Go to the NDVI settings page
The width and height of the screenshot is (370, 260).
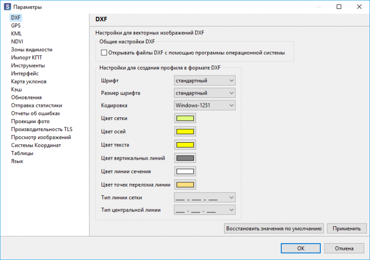[17, 42]
